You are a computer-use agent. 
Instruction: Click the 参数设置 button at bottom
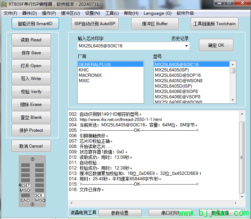120,213
